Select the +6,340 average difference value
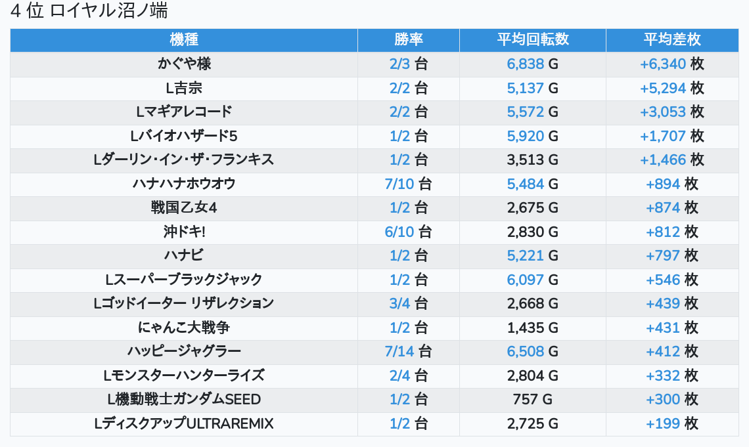The width and height of the screenshot is (749, 447). [663, 64]
